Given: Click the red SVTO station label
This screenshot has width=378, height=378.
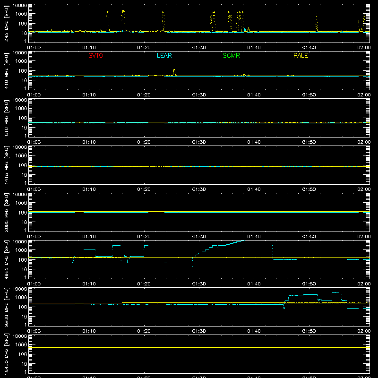Looking at the screenshot, I should click(x=96, y=55).
